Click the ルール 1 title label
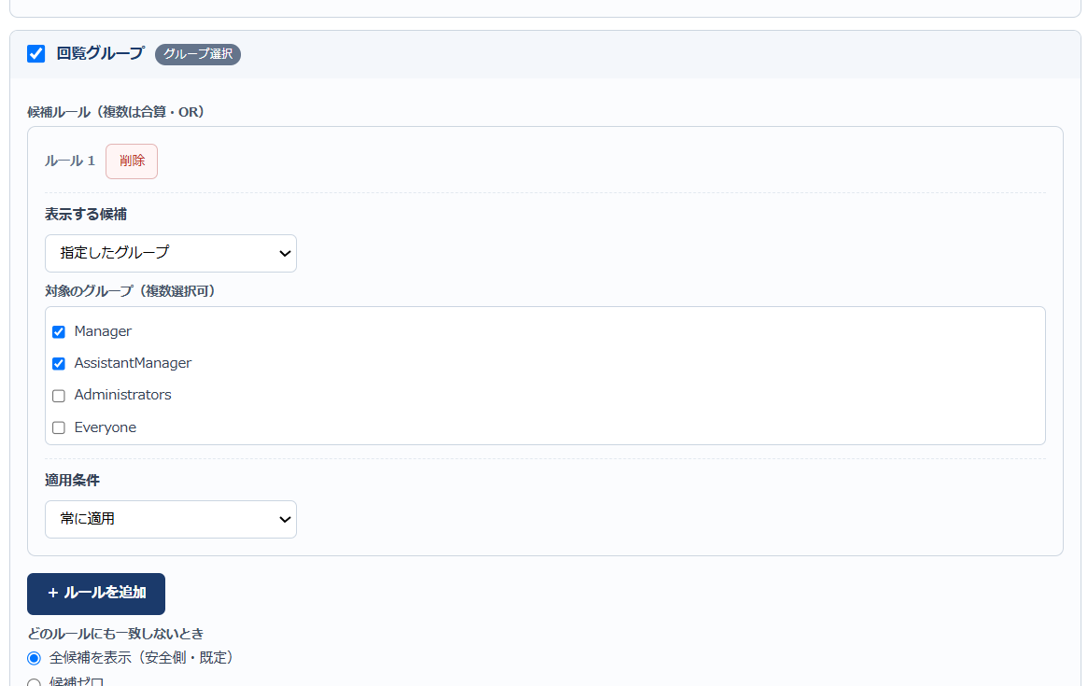The width and height of the screenshot is (1088, 686). 70,161
